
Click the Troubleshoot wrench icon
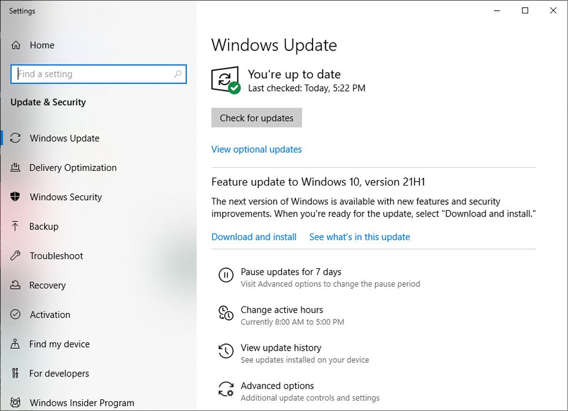tap(15, 255)
